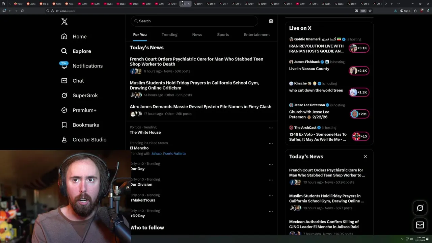This screenshot has width=432, height=243.
Task: Open #MakeItYours trending hashtag
Action: [143, 200]
